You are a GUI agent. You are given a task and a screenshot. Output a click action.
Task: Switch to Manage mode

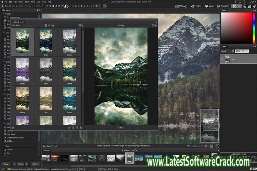point(179,6)
